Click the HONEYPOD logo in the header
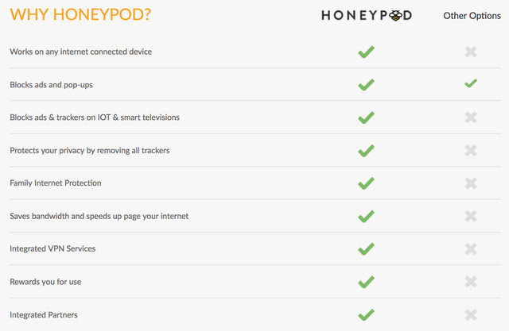This screenshot has width=509, height=331. (367, 15)
